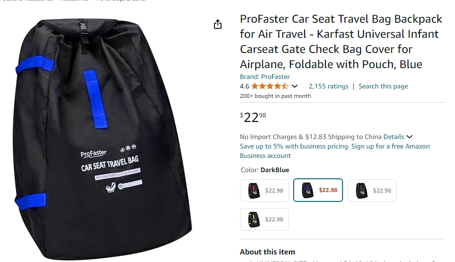Image resolution: width=455 pixels, height=262 pixels.
Task: Choose the black color variant swatch
Action: click(372, 191)
